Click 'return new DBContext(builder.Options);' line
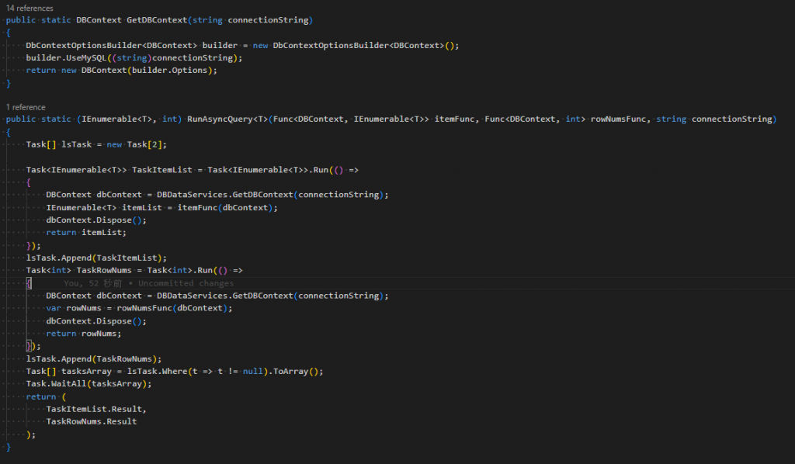The height and width of the screenshot is (464, 795). click(x=122, y=71)
